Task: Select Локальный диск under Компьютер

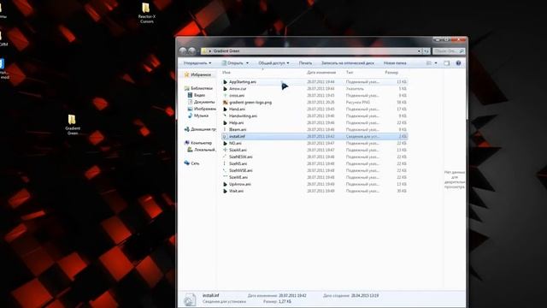Action: 202,150
